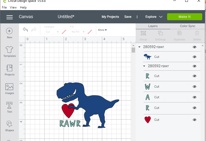This screenshot has width=206, height=141.
Task: Click the Cricut logo in title bar
Action: click(x=5, y=1)
